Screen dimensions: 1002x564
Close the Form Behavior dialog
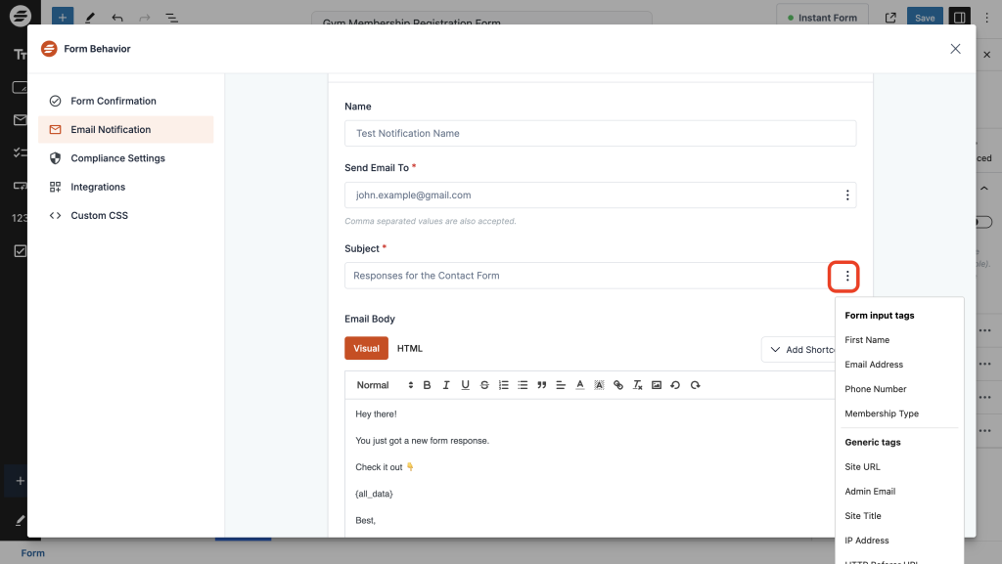tap(955, 49)
